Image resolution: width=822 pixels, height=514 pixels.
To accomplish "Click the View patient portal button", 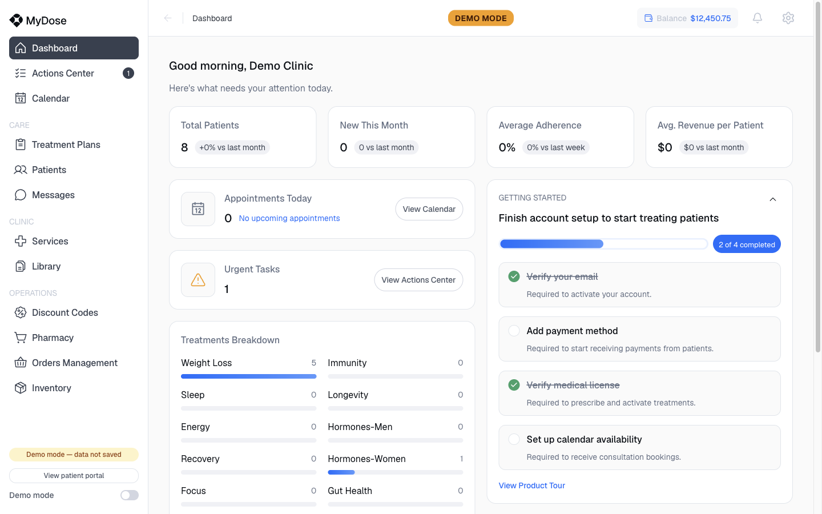I will click(x=74, y=476).
